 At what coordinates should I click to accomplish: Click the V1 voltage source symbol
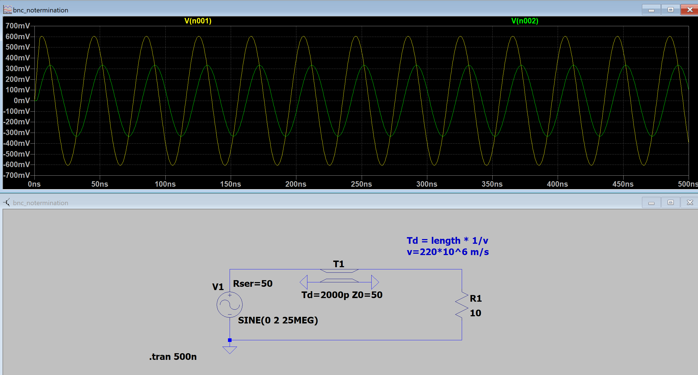(x=229, y=305)
